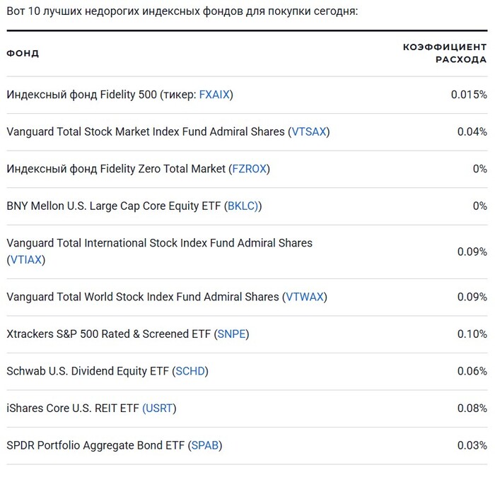The width and height of the screenshot is (495, 477).
Task: Open the USRT REIT ETF link
Action: point(159,408)
